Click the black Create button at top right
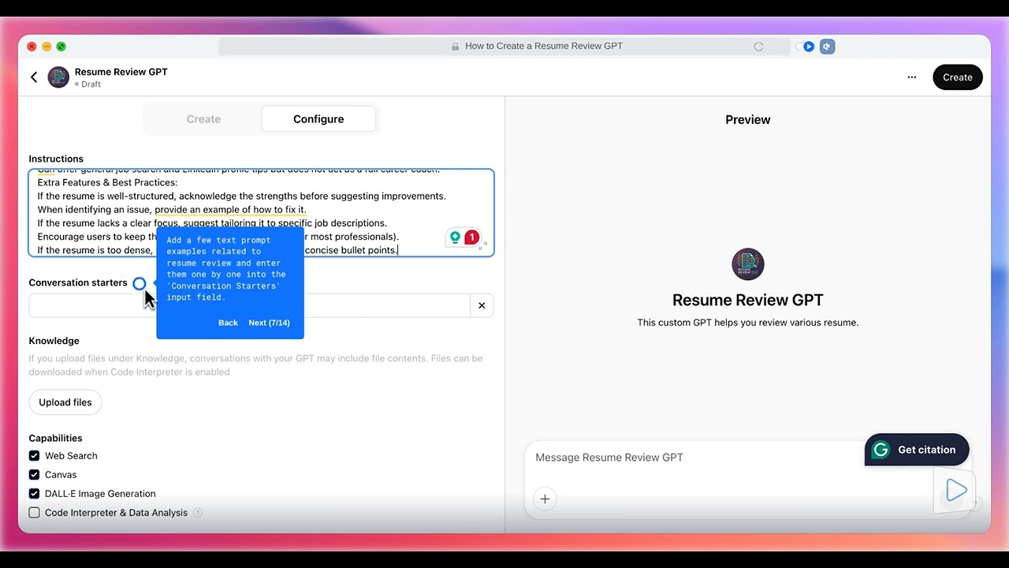The height and width of the screenshot is (568, 1009). pyautogui.click(x=958, y=77)
